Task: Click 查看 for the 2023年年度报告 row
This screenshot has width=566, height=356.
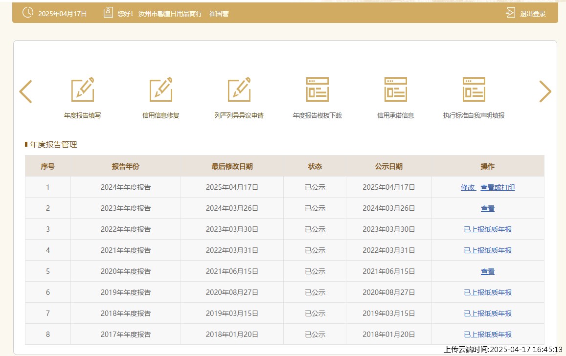Action: pos(488,208)
